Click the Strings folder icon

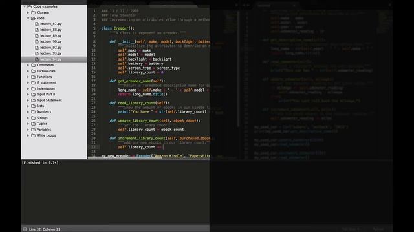coord(33,118)
